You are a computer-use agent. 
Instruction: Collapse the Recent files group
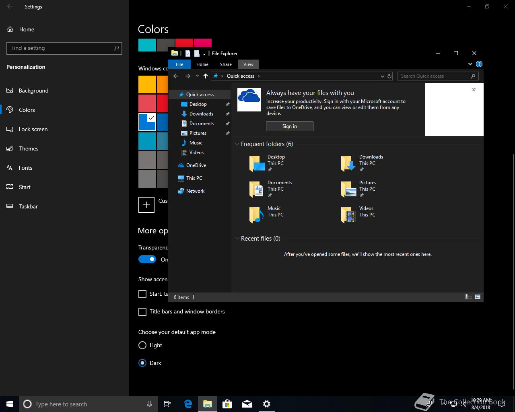237,239
